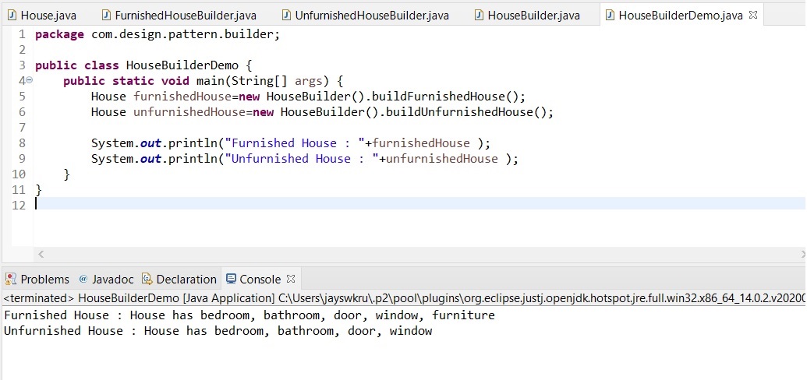The width and height of the screenshot is (807, 380).
Task: Open the Problems view tab
Action: 37,280
